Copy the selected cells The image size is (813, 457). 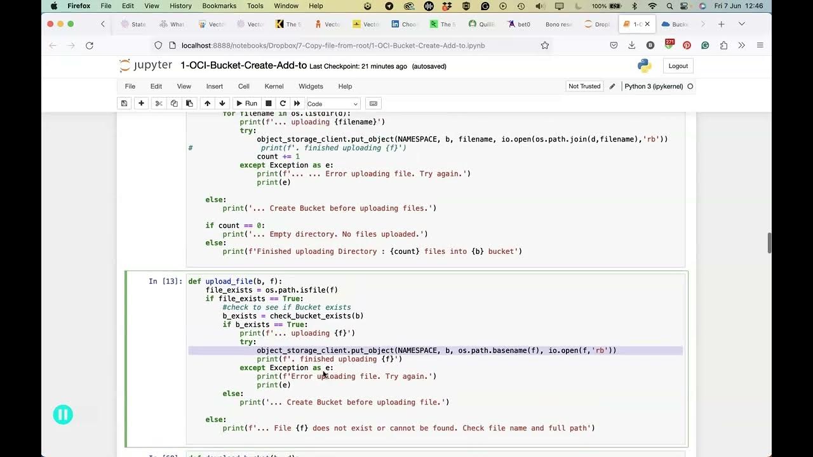(174, 103)
